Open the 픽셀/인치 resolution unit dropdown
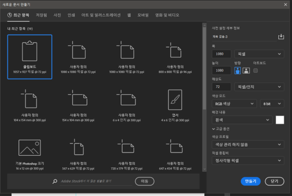The width and height of the screenshot is (292, 196). pyautogui.click(x=259, y=87)
